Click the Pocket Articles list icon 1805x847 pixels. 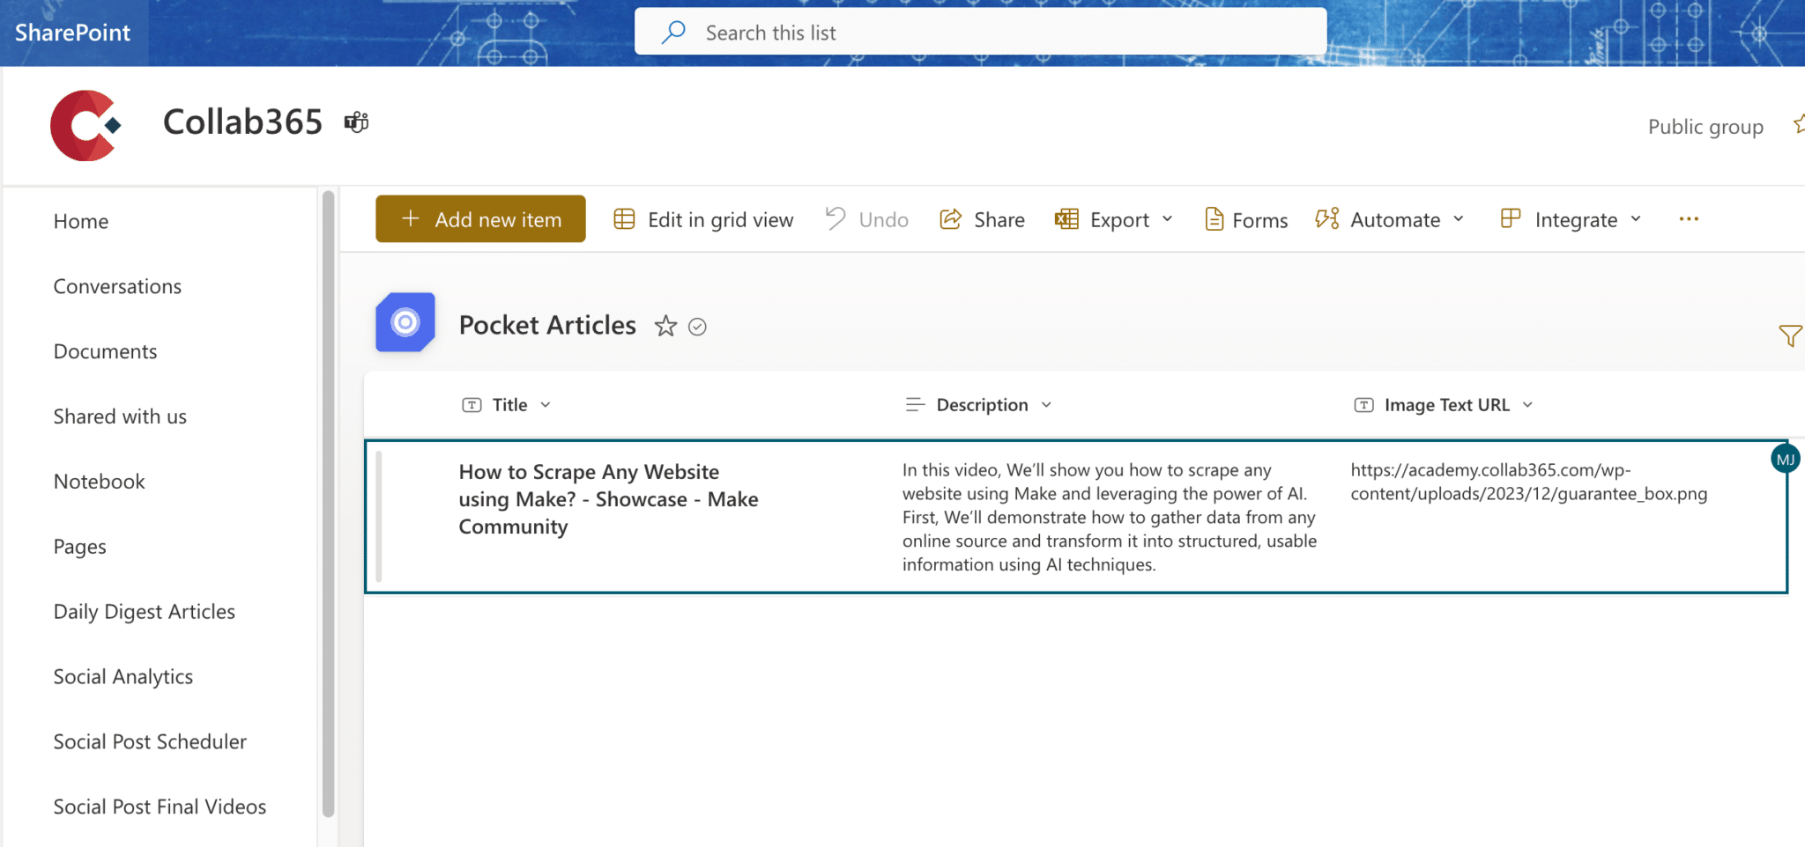click(x=404, y=322)
